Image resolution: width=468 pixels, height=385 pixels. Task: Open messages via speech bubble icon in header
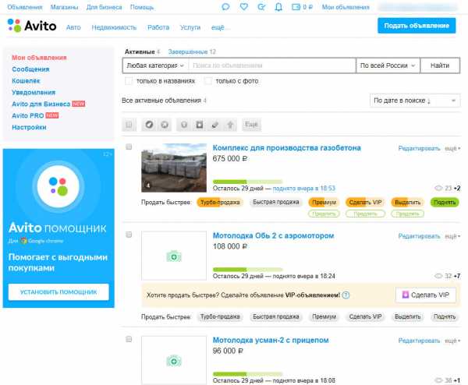tap(226, 7)
